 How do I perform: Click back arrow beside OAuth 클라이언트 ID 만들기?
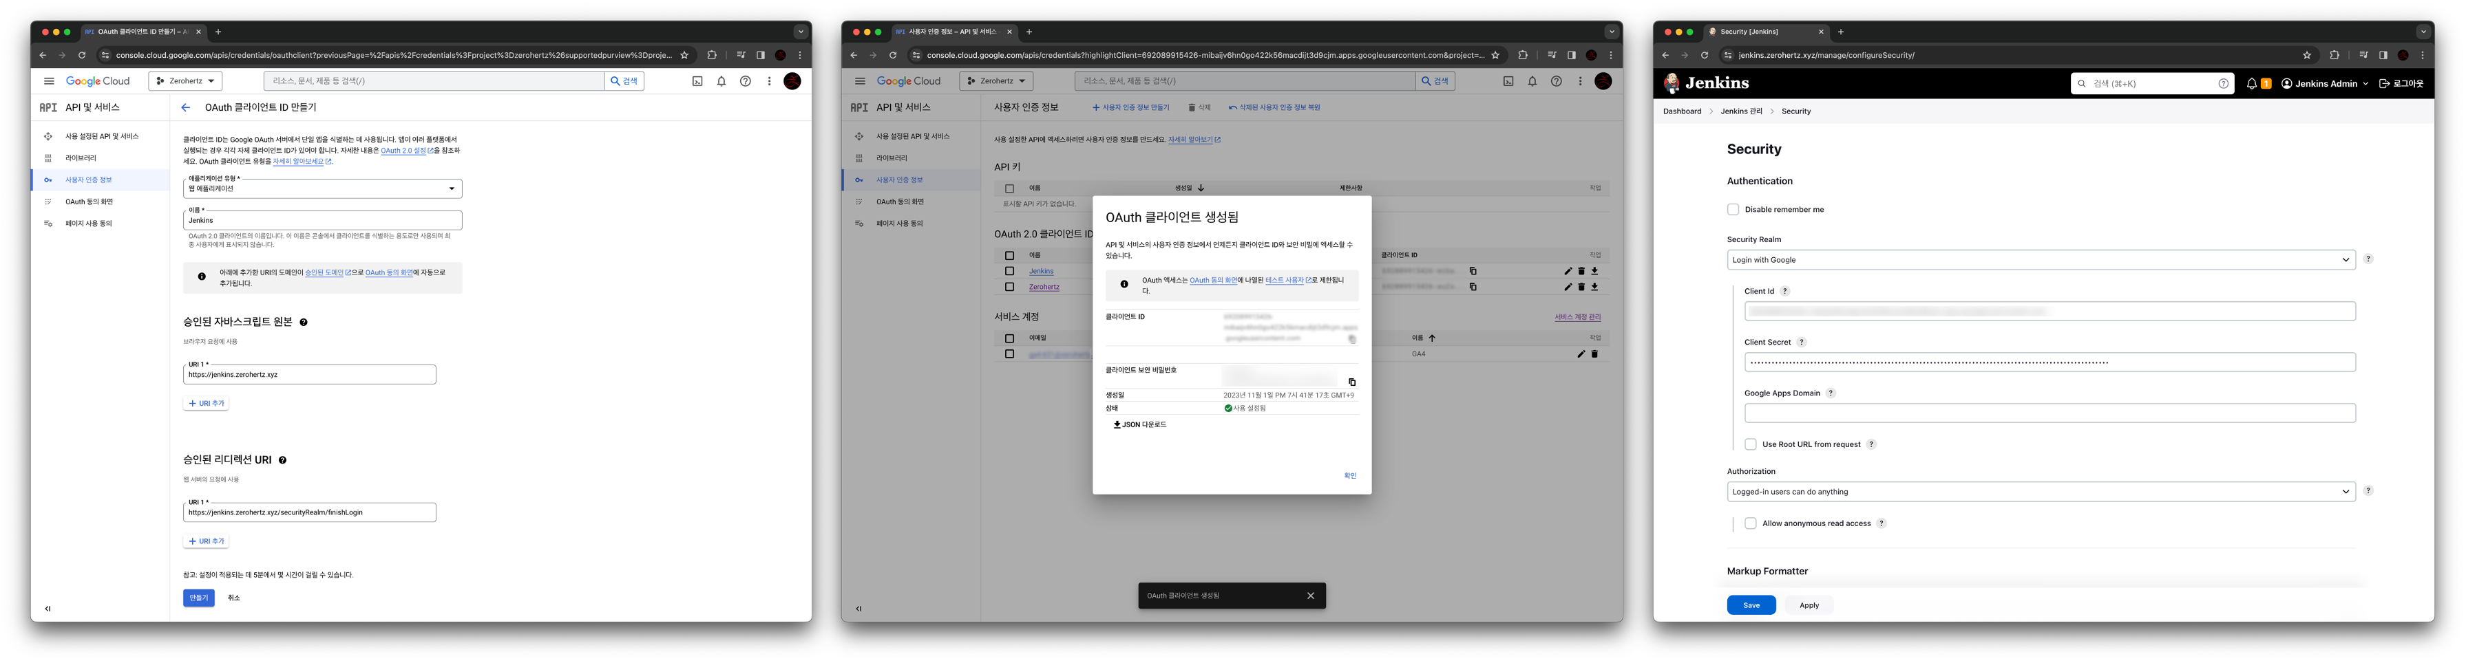186,107
